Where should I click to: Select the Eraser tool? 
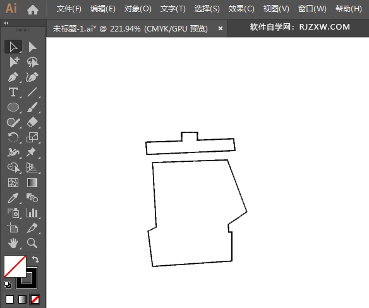click(x=32, y=122)
